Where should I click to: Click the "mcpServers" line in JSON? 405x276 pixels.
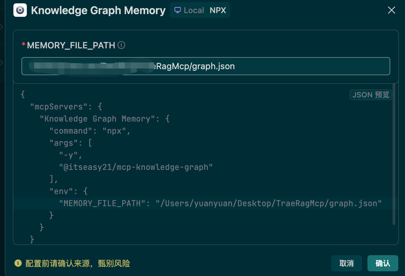coord(66,107)
